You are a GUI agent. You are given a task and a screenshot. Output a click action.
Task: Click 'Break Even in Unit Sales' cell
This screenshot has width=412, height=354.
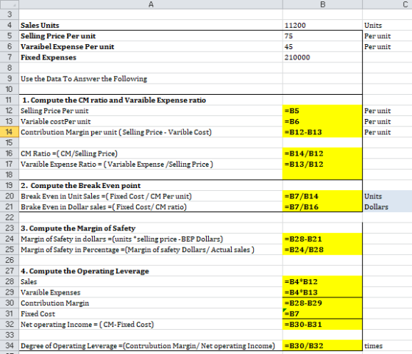point(151,196)
